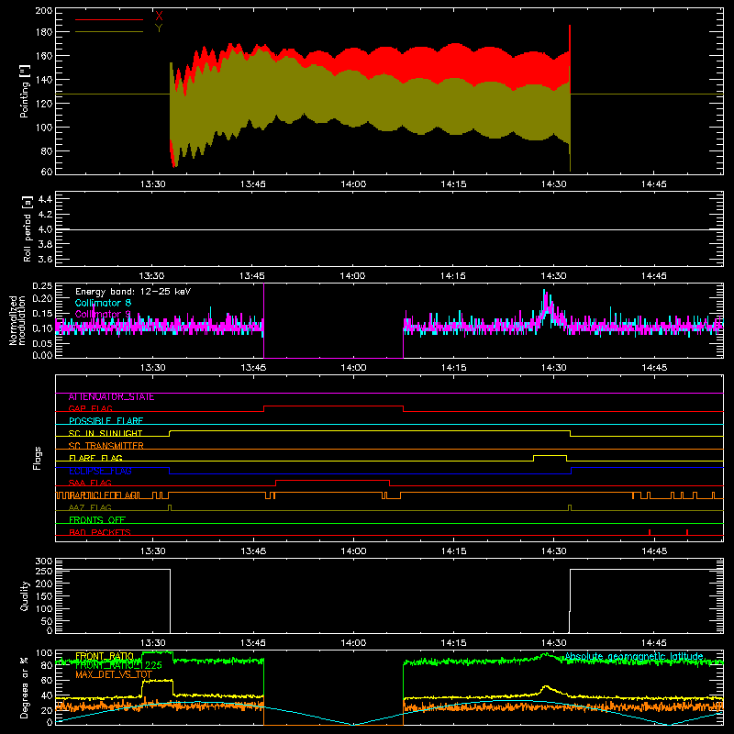734x734 pixels.
Task: Click the Y legend label in Pointing plot
Action: pos(159,28)
